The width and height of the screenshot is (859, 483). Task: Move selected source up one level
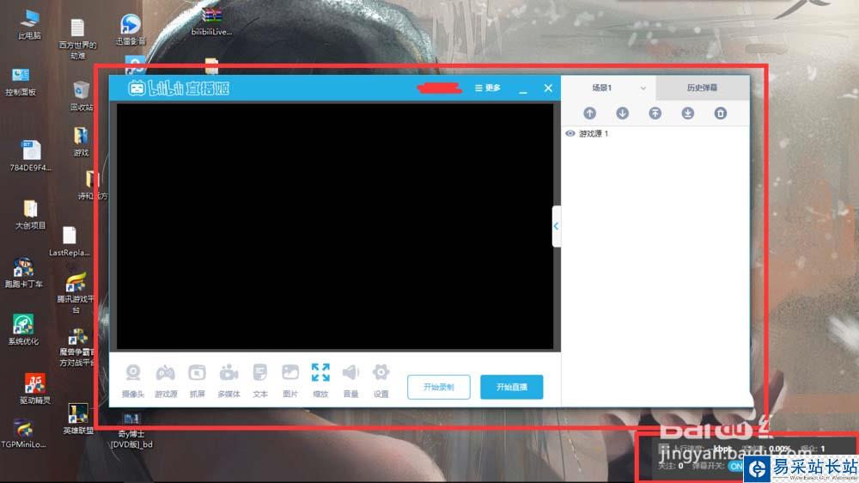589,113
